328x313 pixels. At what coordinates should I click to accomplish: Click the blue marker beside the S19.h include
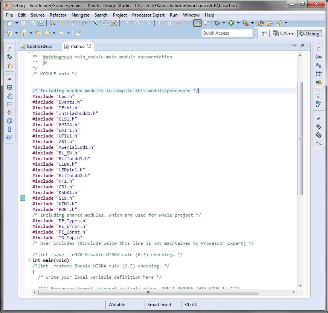pyautogui.click(x=23, y=198)
